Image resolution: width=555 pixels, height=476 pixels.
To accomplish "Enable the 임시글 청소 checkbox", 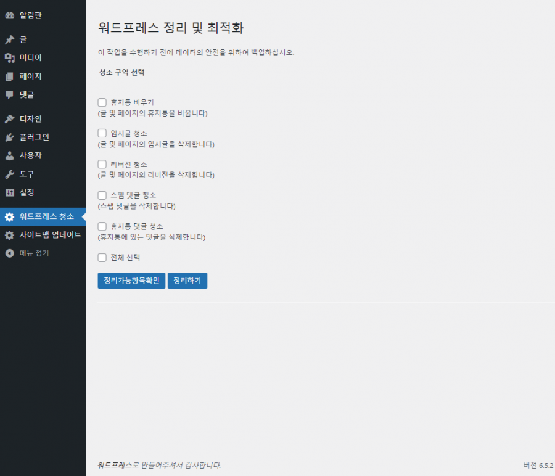I will point(102,133).
